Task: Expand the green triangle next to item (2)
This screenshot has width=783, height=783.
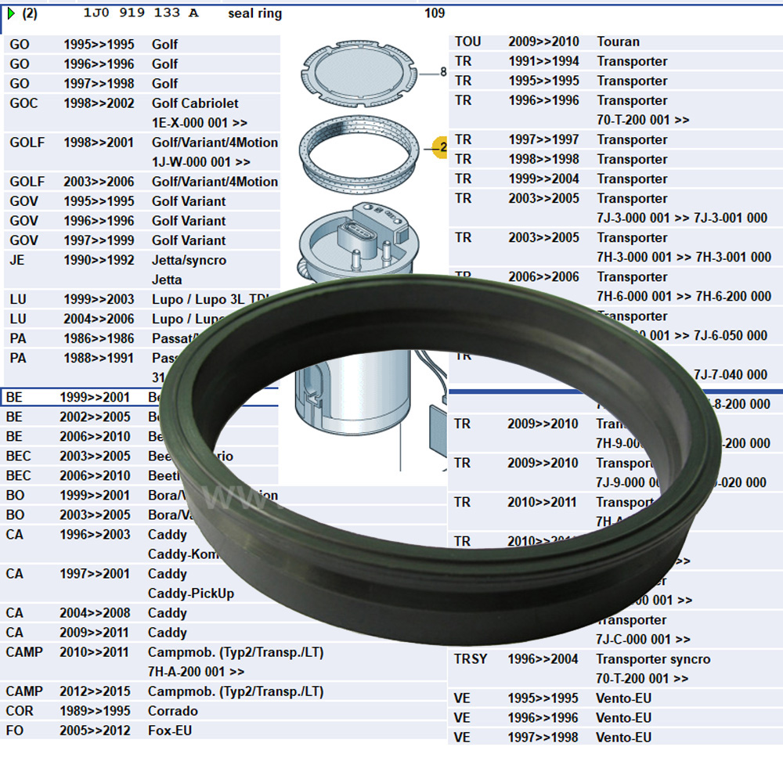Action: click(11, 13)
